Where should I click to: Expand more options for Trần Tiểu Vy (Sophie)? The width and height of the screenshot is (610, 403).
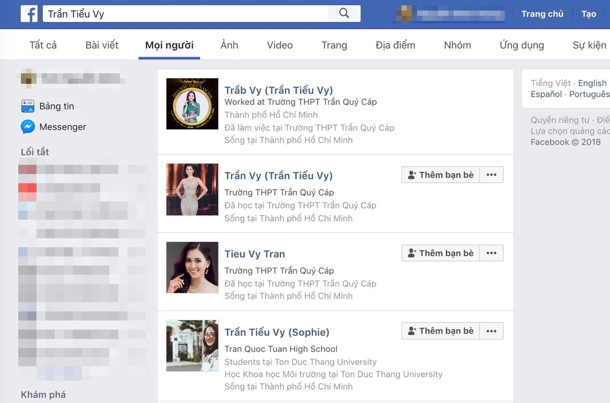(491, 331)
